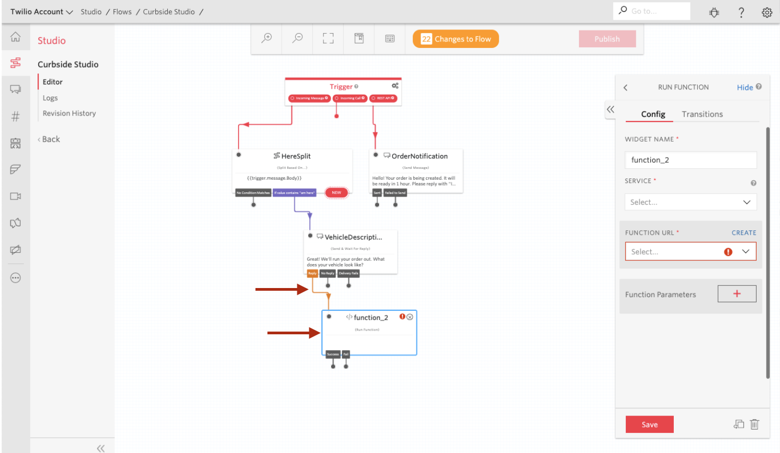
Task: Click the Curbside Studio breadcrumb link
Action: 169,11
